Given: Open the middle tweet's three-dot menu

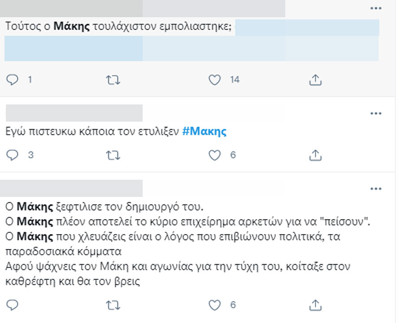Looking at the screenshot, I should (x=376, y=113).
